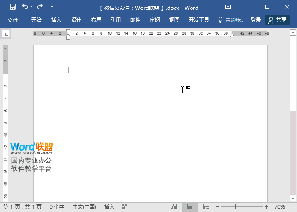The image size is (297, 212).
Task: Click the Save icon in quick access toolbar
Action: 13,7
